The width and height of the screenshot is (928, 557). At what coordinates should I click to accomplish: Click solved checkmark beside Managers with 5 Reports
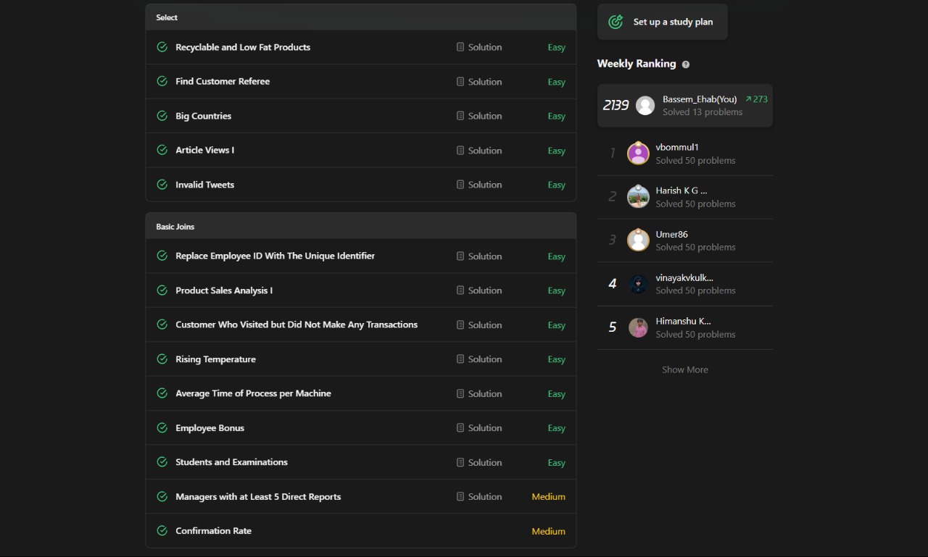[162, 497]
